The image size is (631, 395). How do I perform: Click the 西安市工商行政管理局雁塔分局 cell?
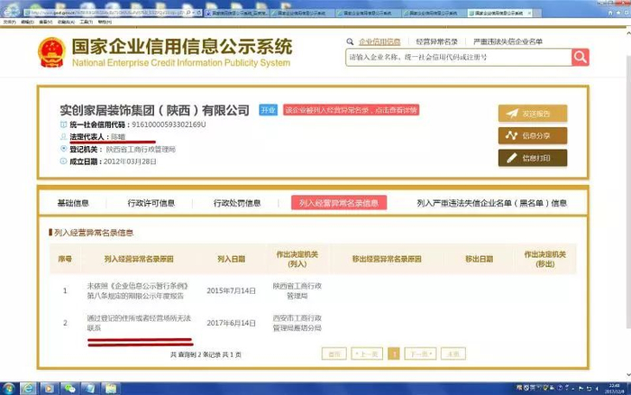(x=297, y=323)
